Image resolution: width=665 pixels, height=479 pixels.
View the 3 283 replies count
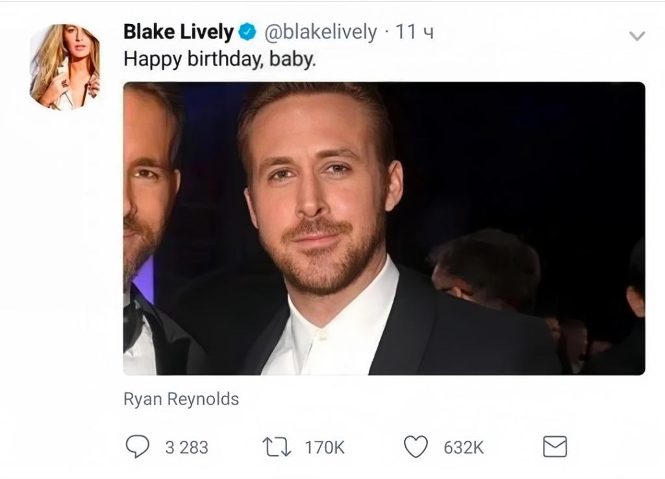click(x=186, y=447)
